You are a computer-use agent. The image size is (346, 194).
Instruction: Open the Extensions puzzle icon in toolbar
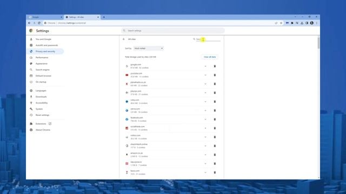click(292, 23)
